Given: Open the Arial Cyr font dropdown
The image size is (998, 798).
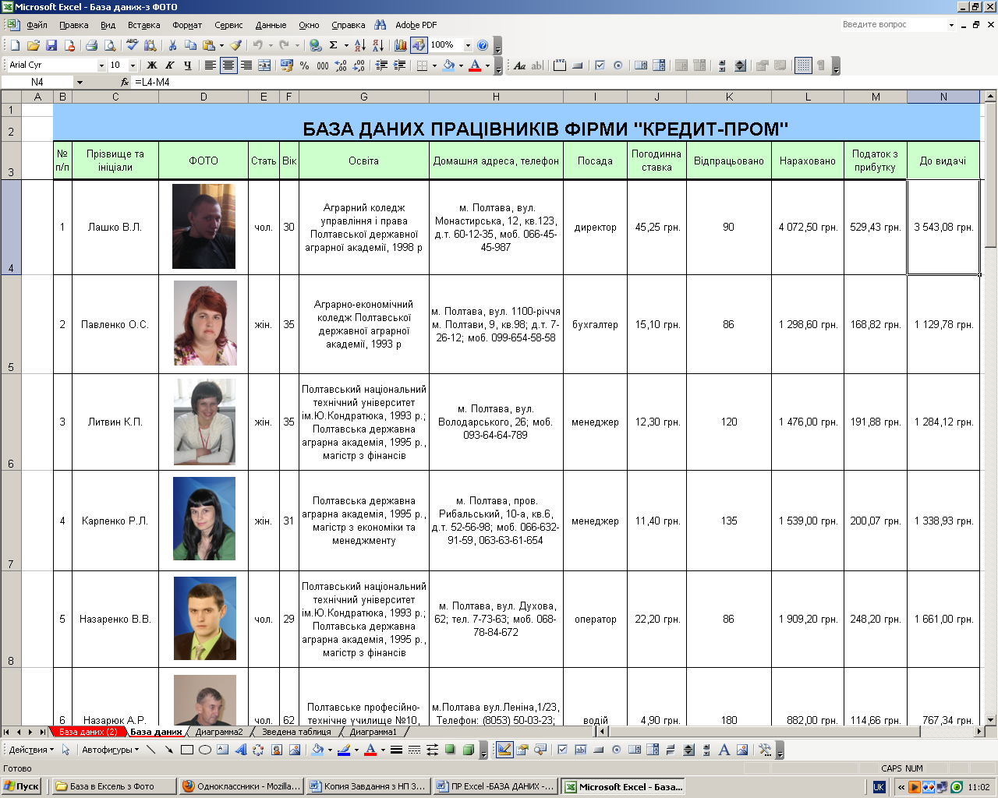Looking at the screenshot, I should [x=101, y=65].
